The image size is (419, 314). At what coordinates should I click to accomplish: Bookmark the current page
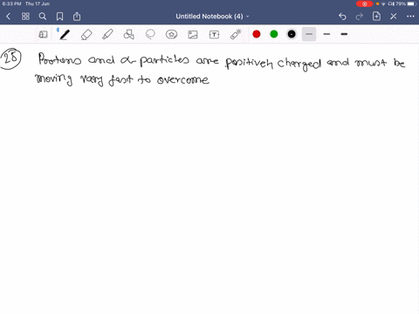click(x=59, y=17)
